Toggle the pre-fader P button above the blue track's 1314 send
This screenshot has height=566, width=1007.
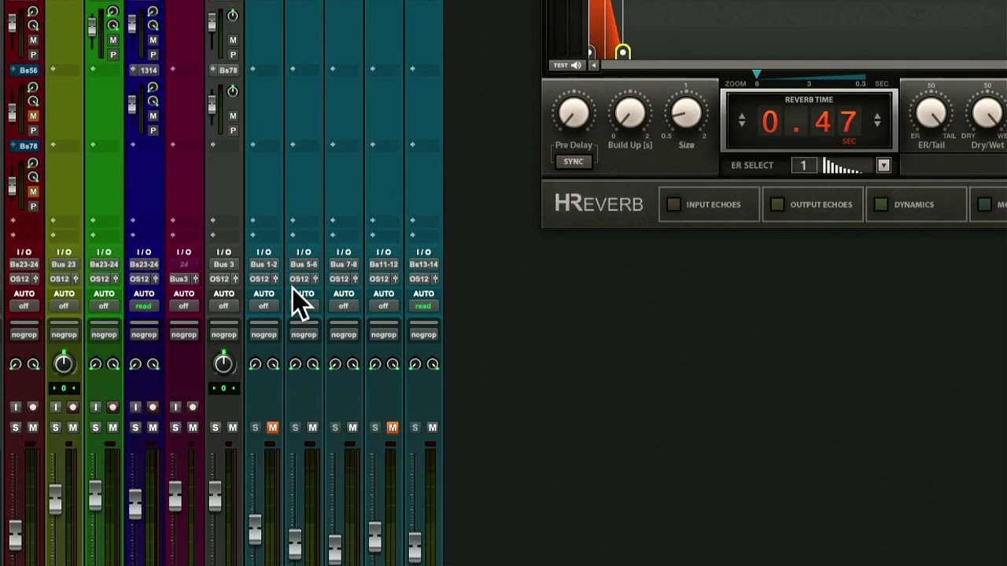point(153,54)
